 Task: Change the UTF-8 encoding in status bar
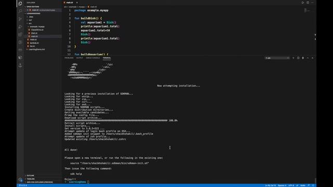[x=291, y=185]
